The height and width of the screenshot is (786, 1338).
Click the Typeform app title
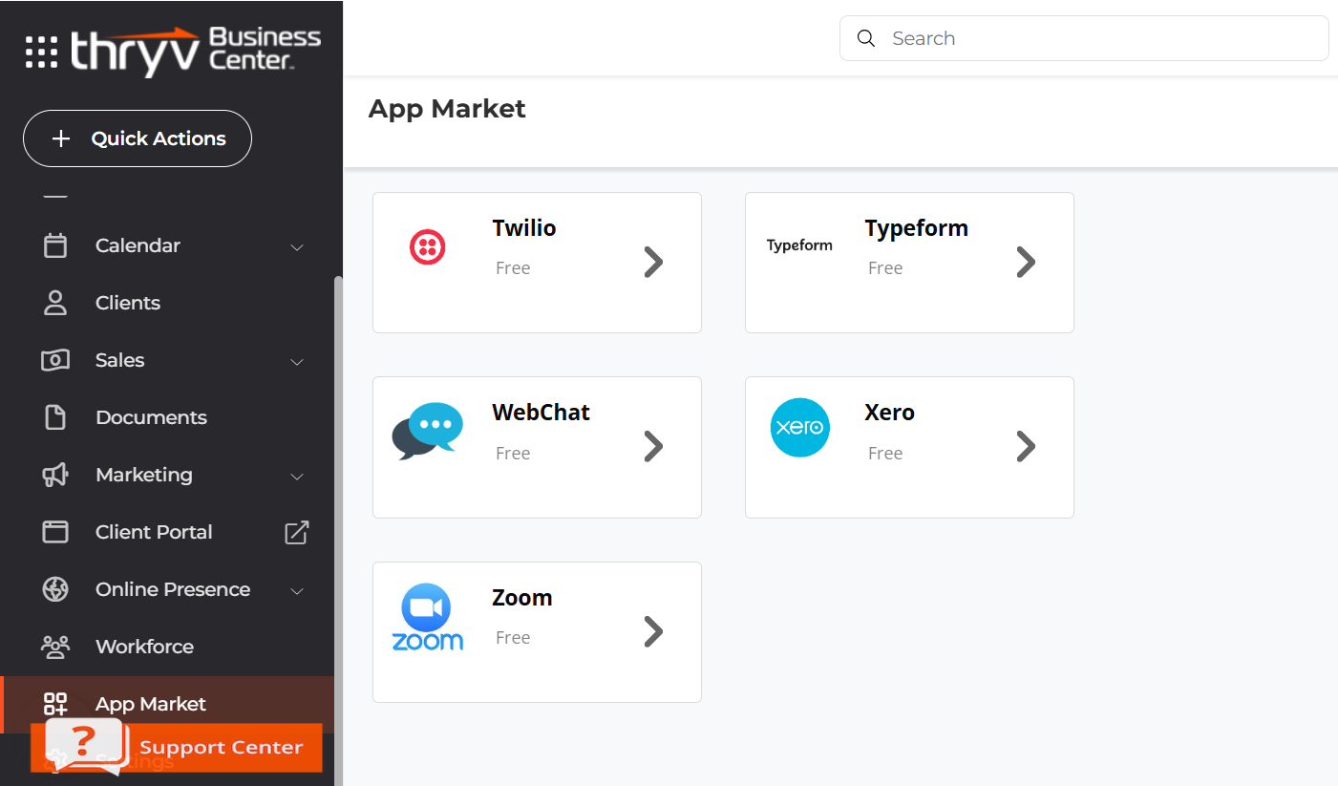(x=917, y=228)
